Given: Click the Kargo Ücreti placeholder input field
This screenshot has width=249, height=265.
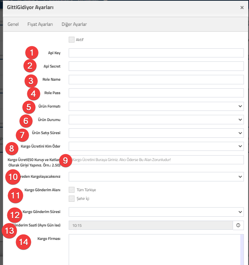Looking at the screenshot, I should tap(156, 160).
